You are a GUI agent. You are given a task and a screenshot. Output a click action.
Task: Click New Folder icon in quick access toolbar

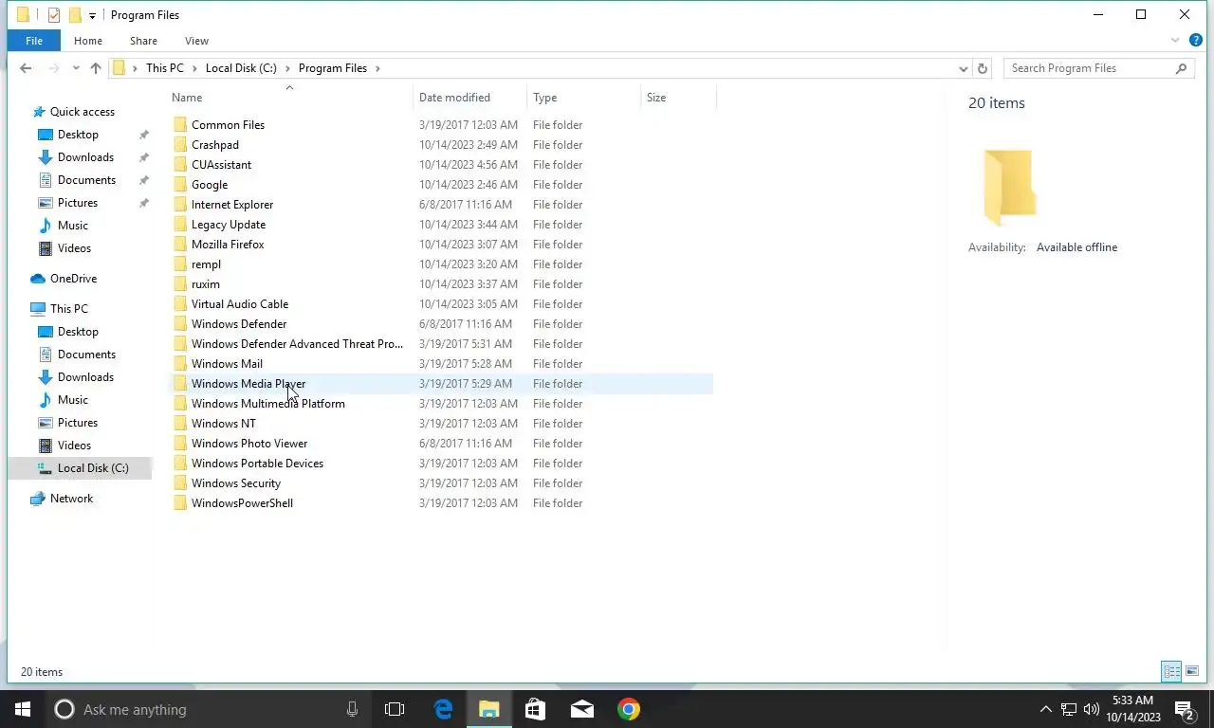click(74, 15)
